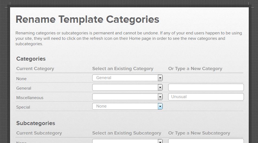This screenshot has height=143, width=258.
Task: Open the existing subcategory dropdown
Action: point(127,141)
